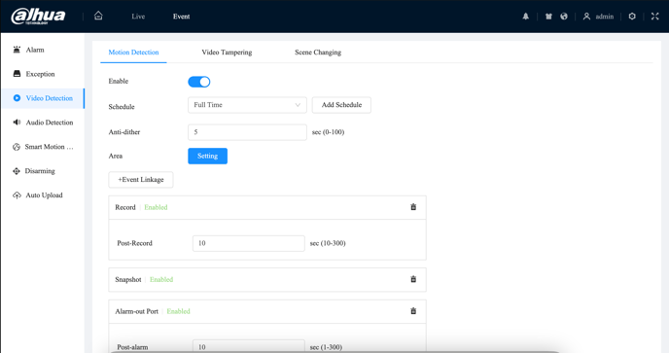Delete the Snapshot linkage
The height and width of the screenshot is (353, 669).
[x=413, y=279]
